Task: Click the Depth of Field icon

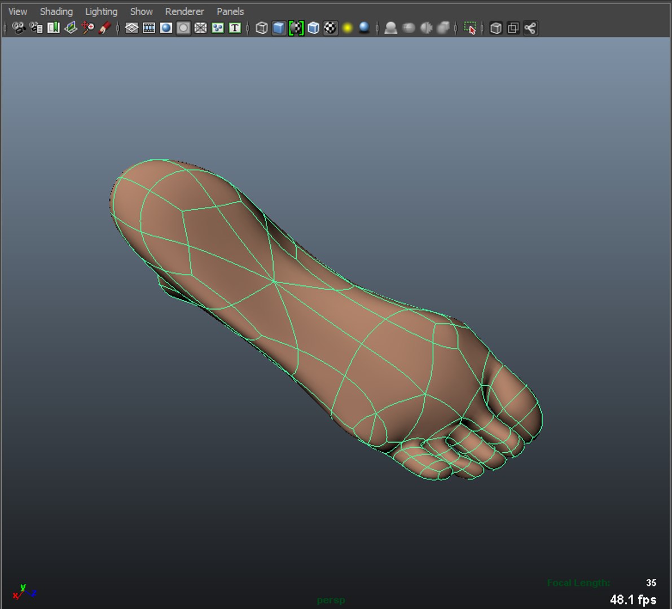Action: pyautogui.click(x=443, y=28)
